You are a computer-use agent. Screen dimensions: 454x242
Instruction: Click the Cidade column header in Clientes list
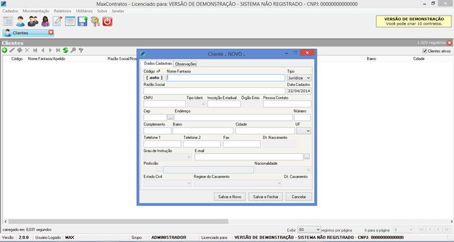click(x=419, y=59)
